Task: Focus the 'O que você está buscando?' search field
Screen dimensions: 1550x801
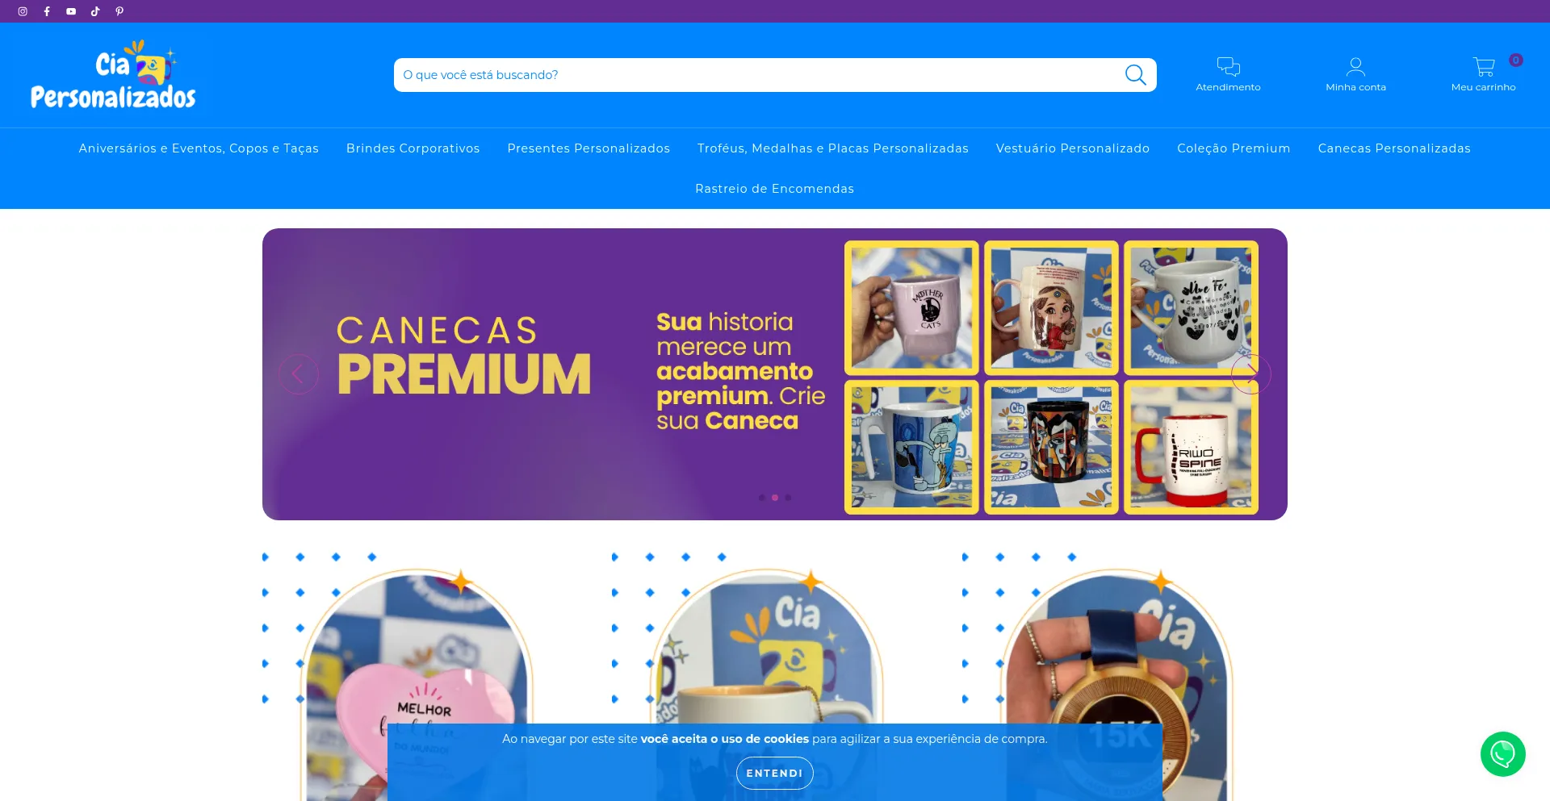Action: tap(759, 75)
